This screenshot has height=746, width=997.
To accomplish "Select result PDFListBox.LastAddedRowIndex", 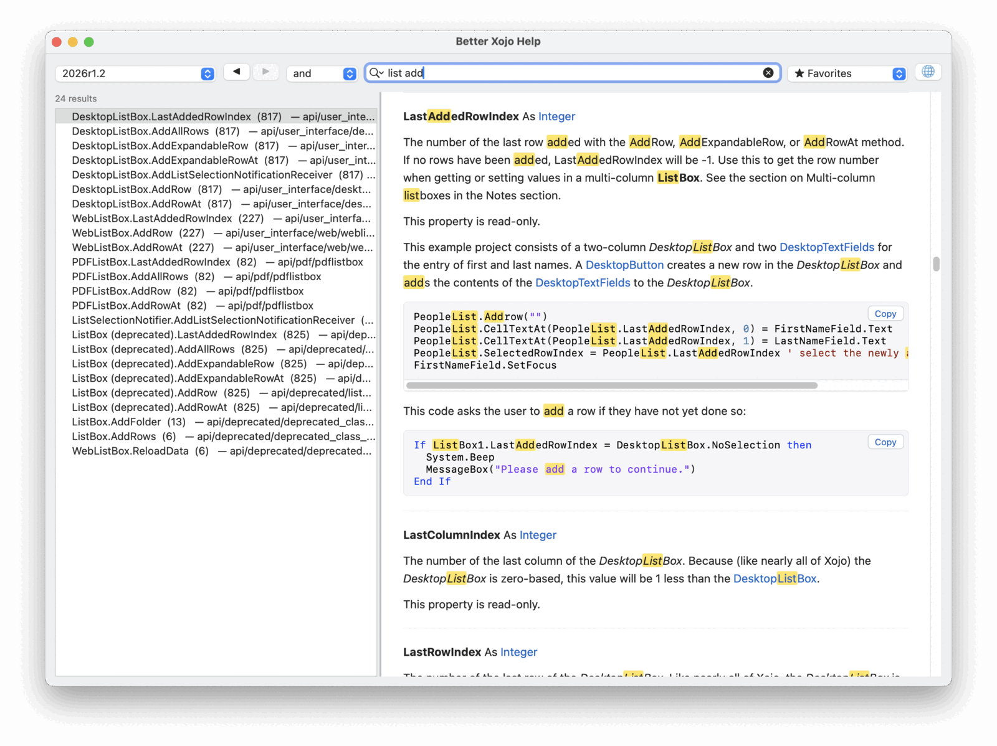I will [x=216, y=262].
